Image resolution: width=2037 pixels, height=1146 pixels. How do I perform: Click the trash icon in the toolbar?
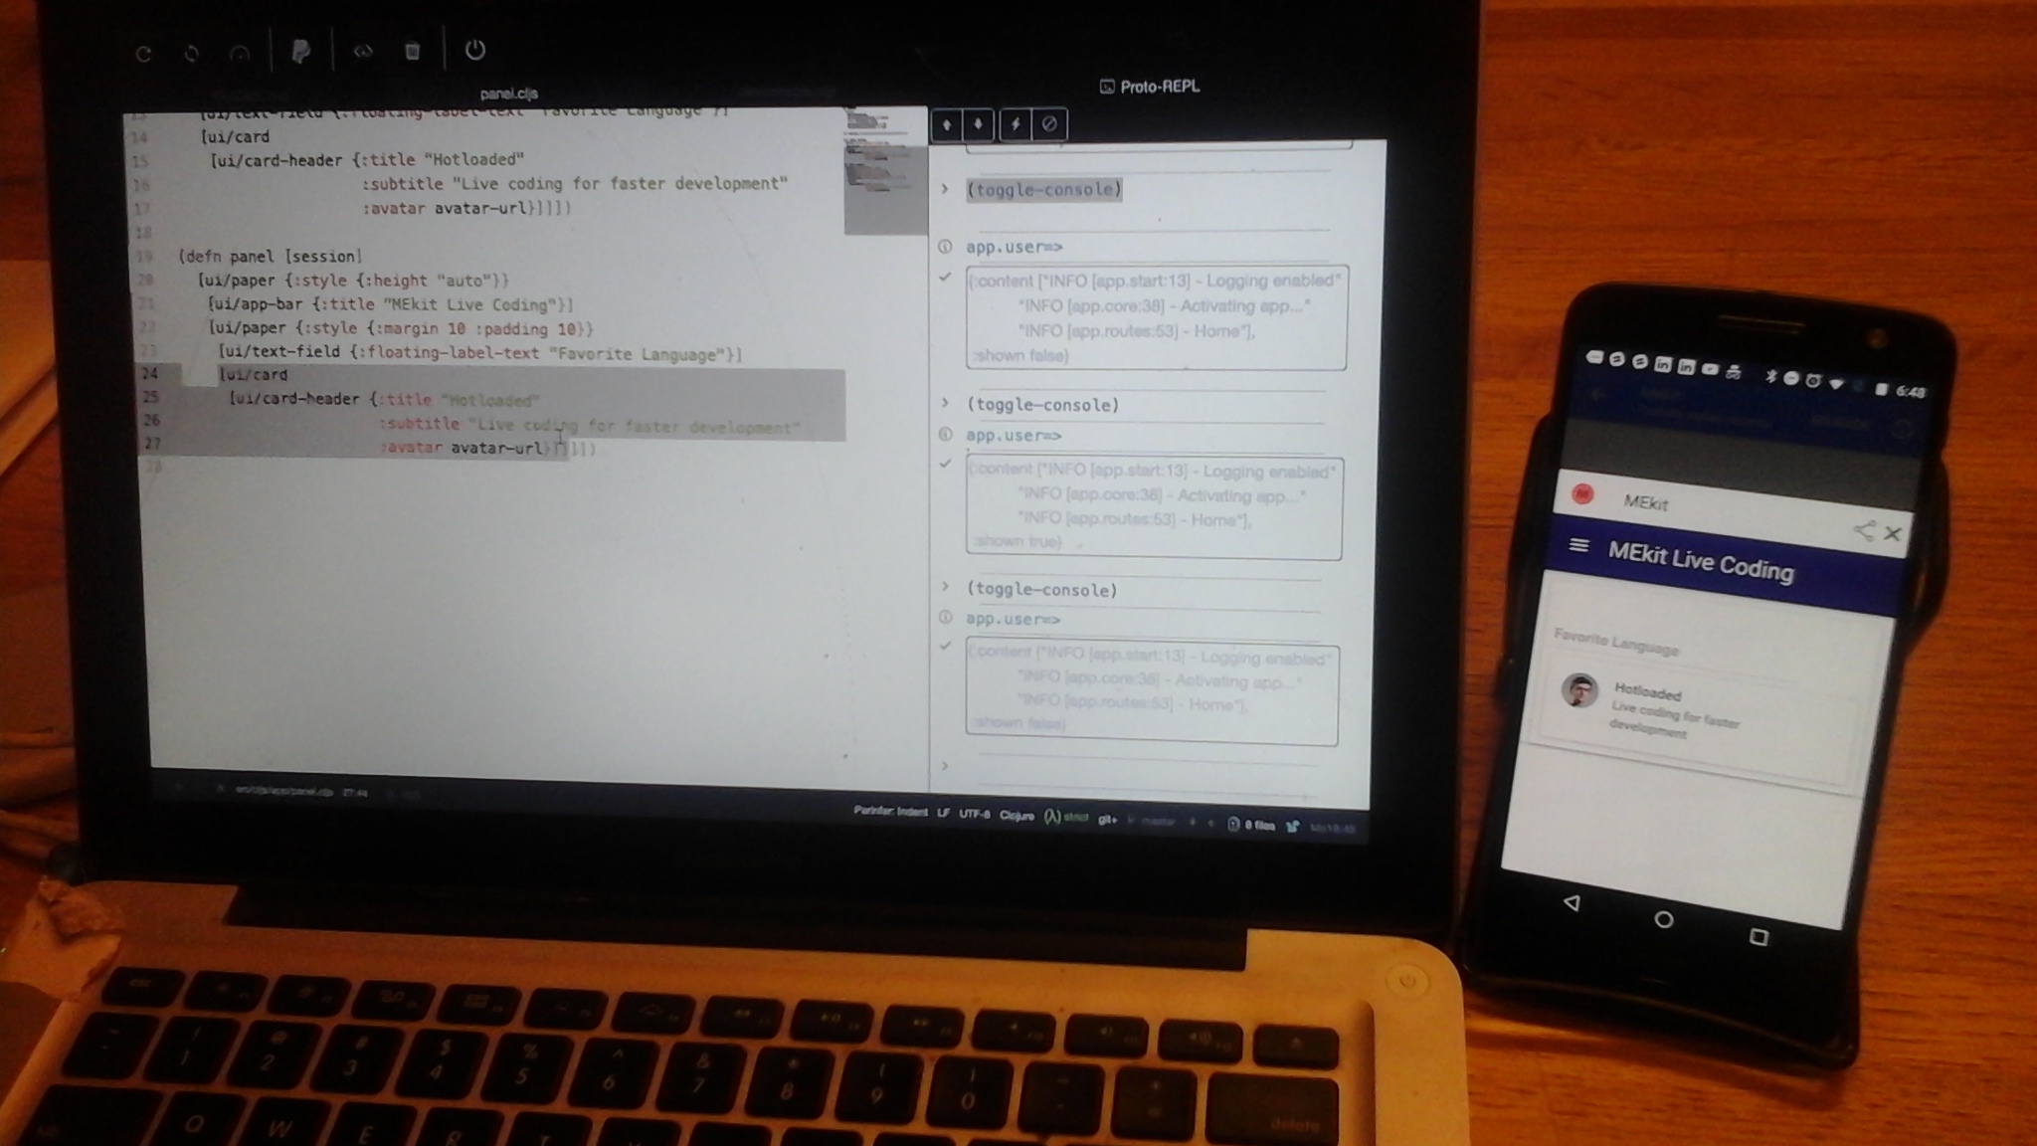pyautogui.click(x=413, y=52)
